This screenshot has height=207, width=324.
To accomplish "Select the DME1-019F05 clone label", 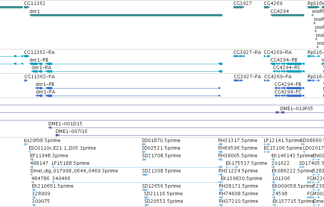I will [297, 109].
